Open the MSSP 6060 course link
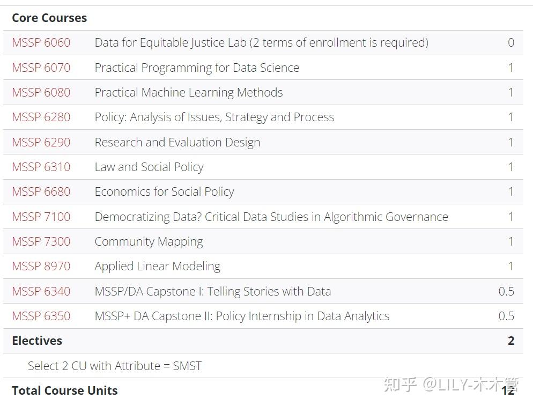 41,42
